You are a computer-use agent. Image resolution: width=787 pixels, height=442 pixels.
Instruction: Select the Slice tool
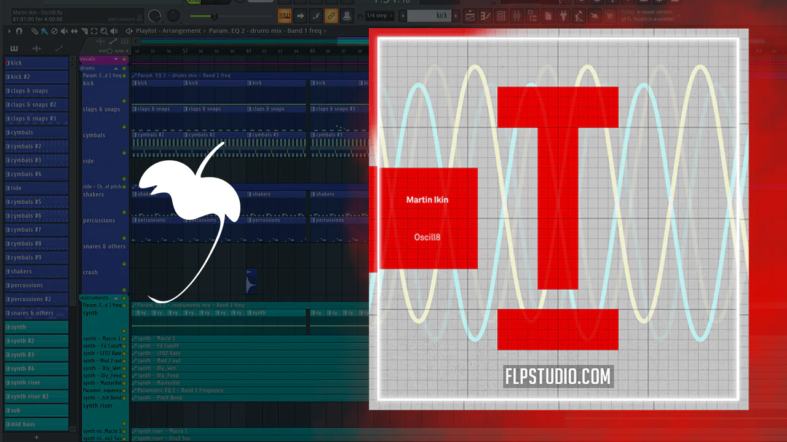(84, 31)
